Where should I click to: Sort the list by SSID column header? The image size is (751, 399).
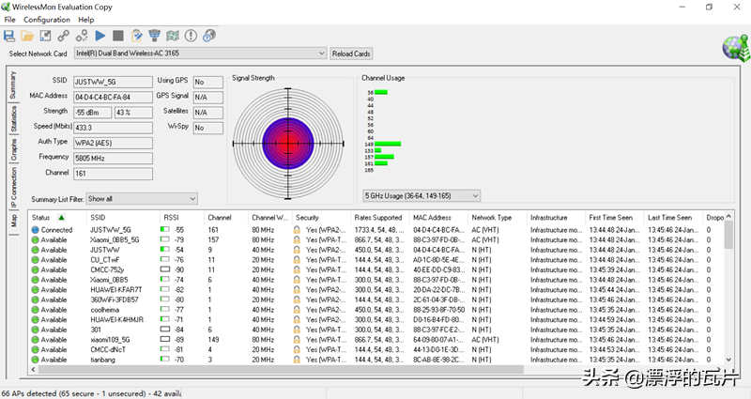[x=123, y=218]
